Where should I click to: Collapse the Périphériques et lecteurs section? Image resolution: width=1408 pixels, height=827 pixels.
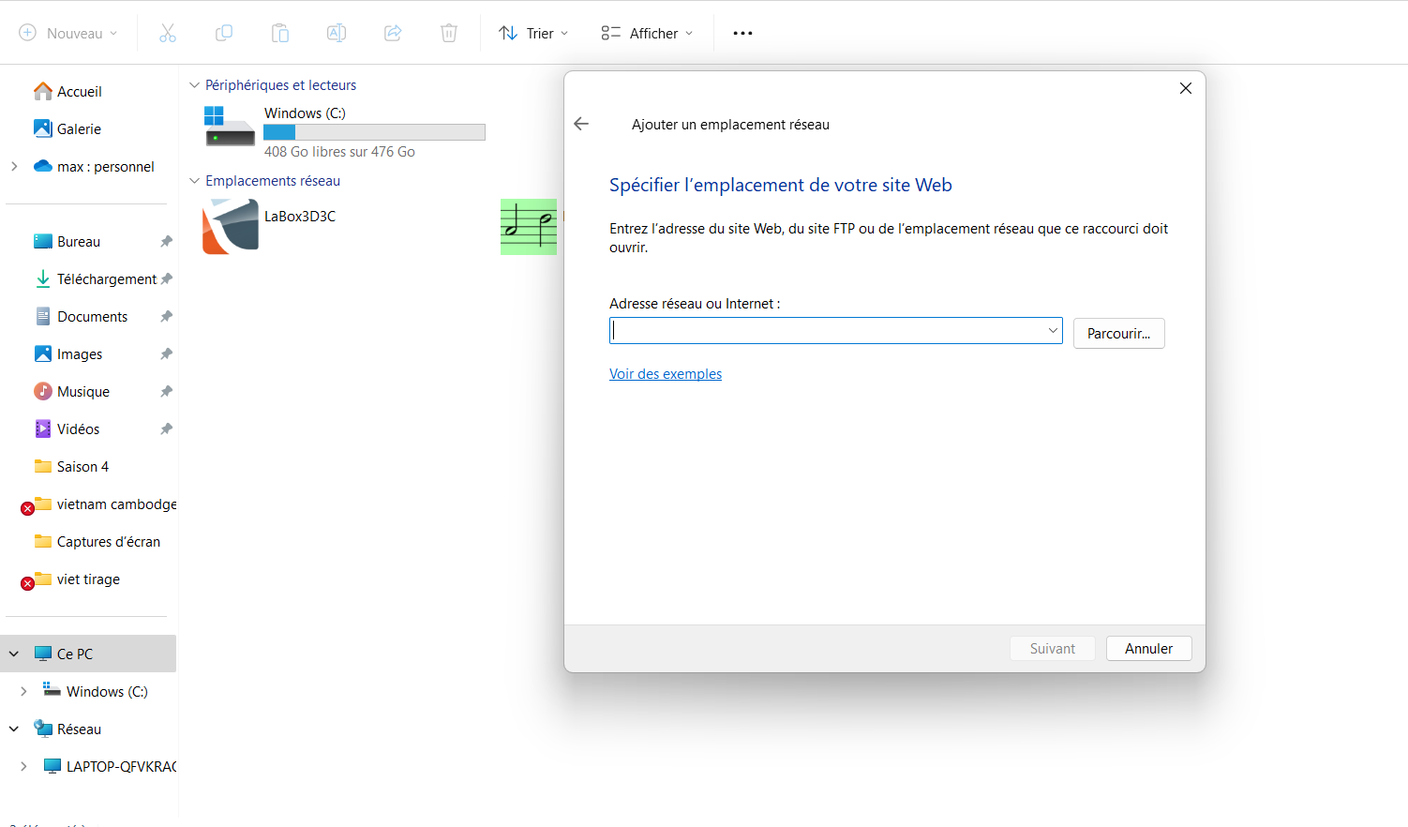click(195, 85)
